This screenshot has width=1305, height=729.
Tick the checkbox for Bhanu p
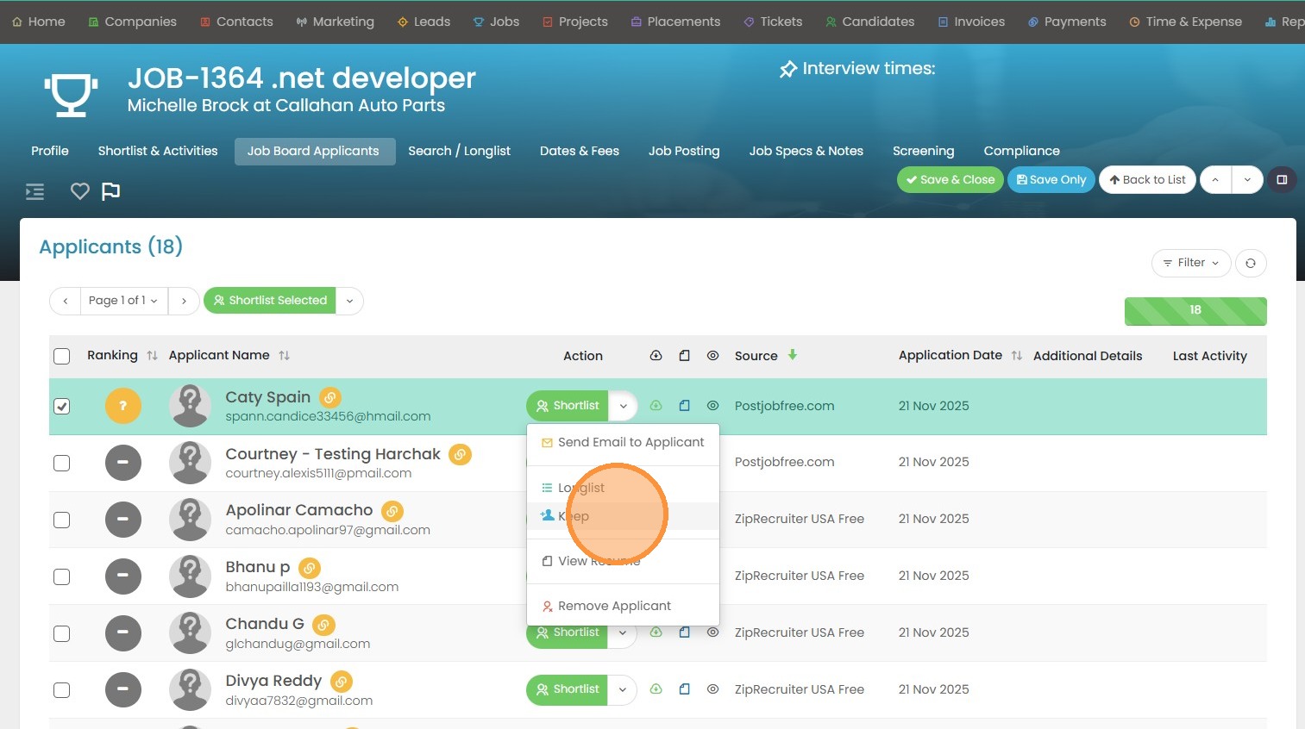coord(62,576)
